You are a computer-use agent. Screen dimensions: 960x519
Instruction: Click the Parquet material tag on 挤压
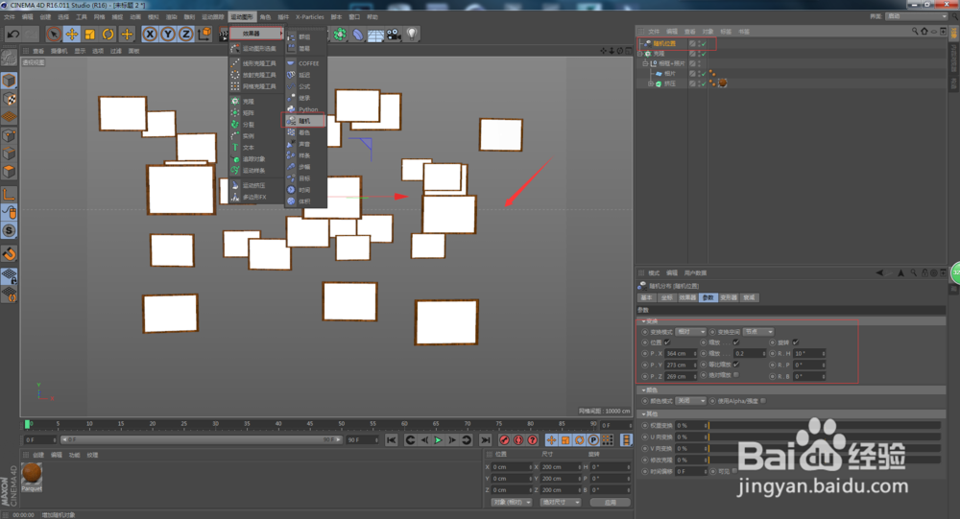[x=723, y=83]
